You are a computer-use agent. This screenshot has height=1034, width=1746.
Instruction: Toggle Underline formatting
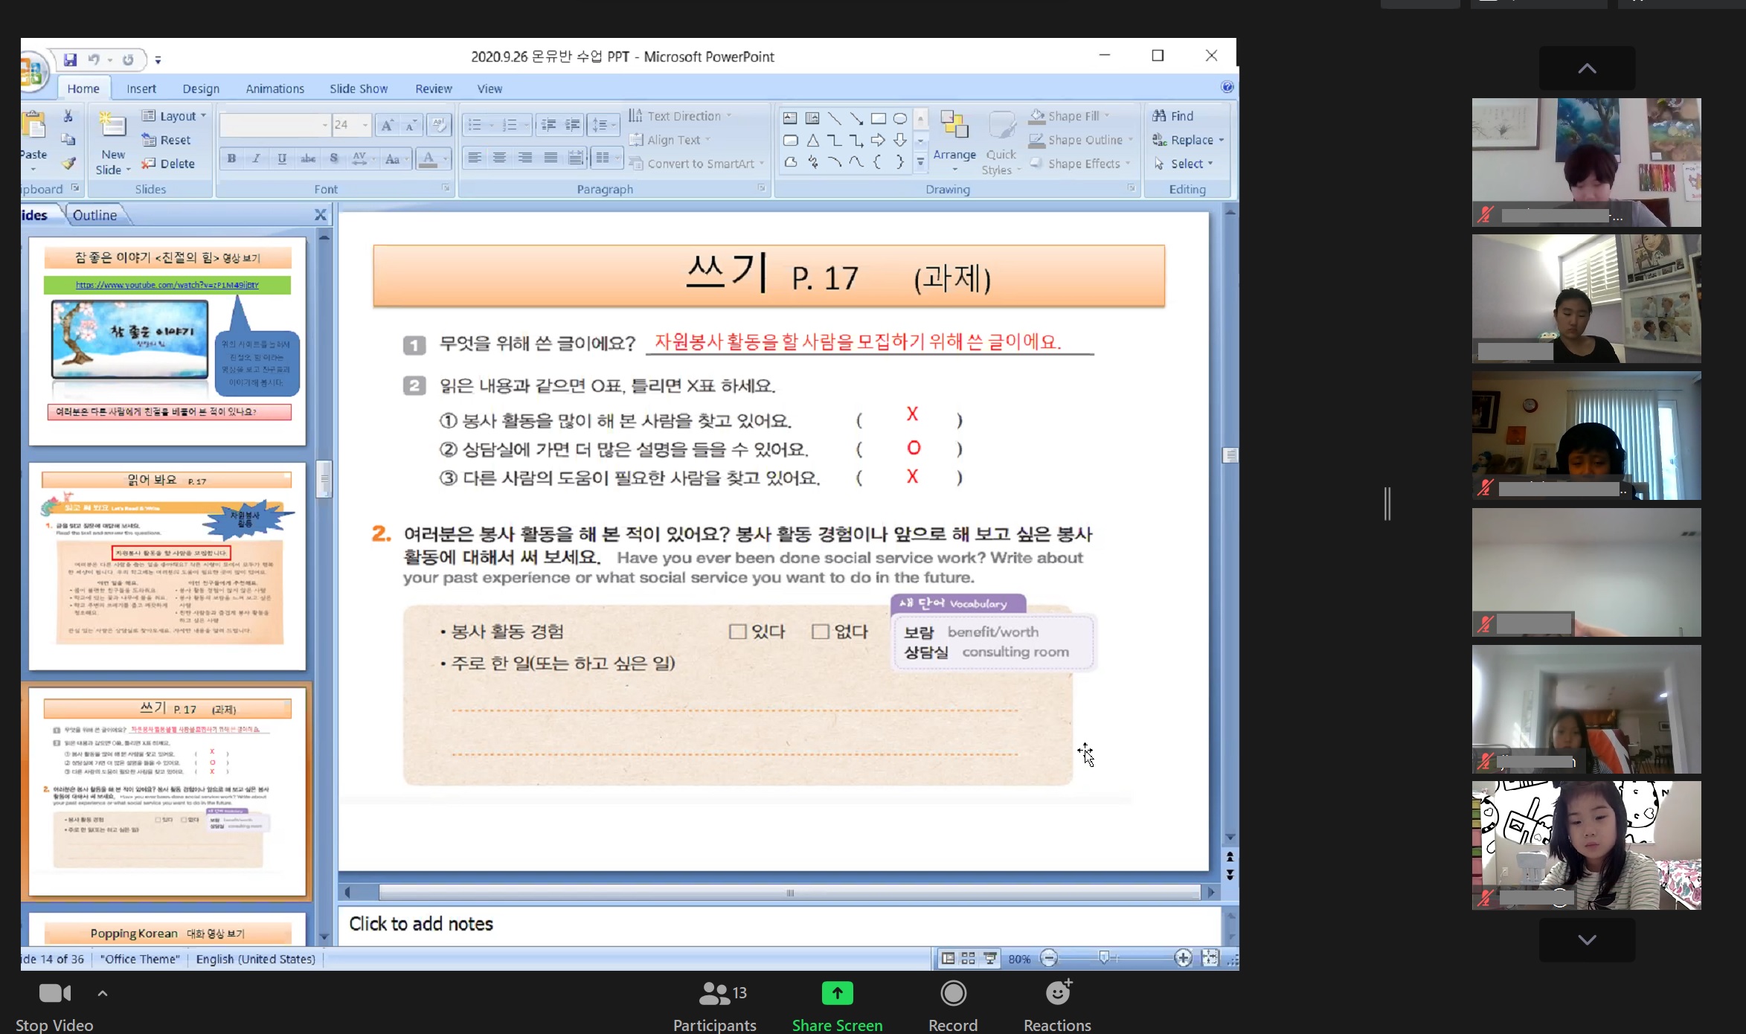282,158
